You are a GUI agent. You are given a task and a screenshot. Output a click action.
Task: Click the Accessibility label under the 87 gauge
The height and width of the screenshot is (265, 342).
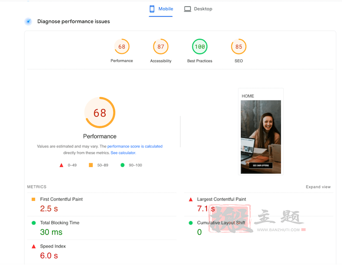click(161, 61)
